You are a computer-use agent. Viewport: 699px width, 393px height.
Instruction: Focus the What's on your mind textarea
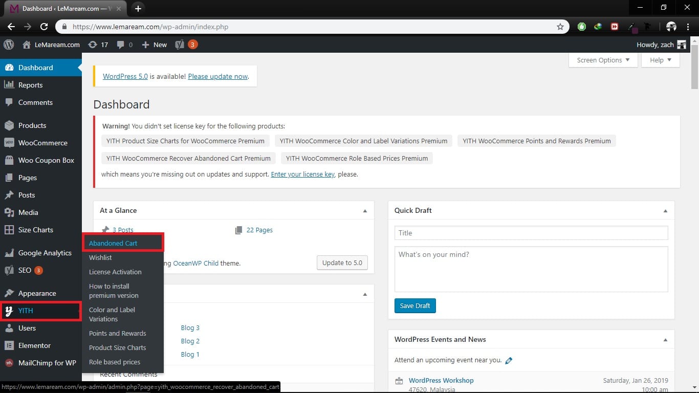[x=531, y=269]
